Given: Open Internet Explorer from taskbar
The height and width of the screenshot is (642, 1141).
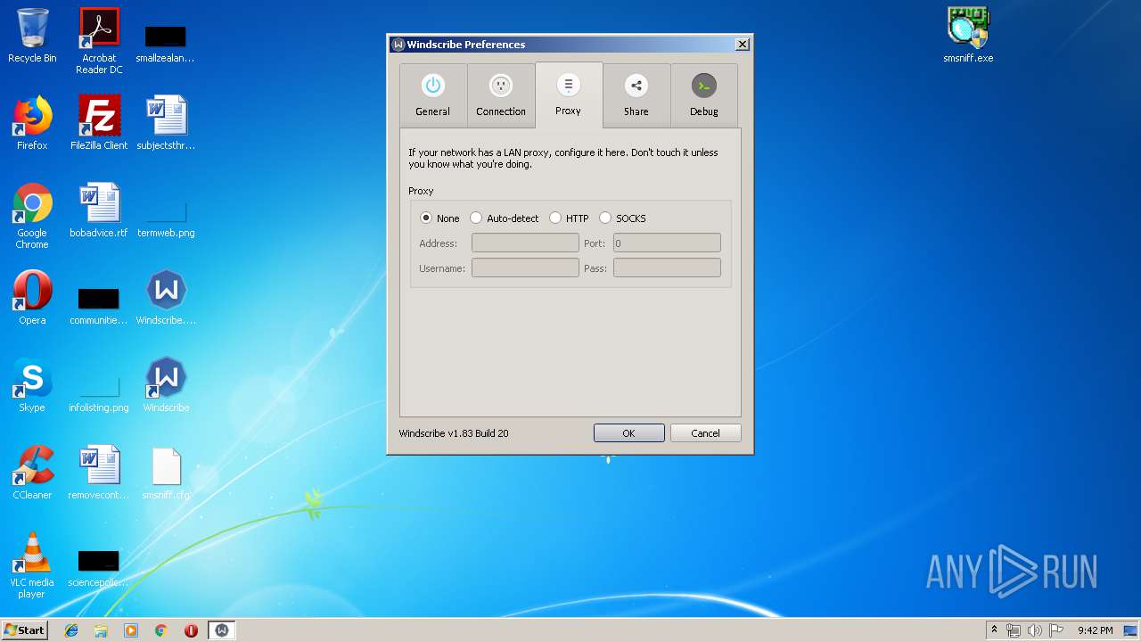Looking at the screenshot, I should click(71, 630).
